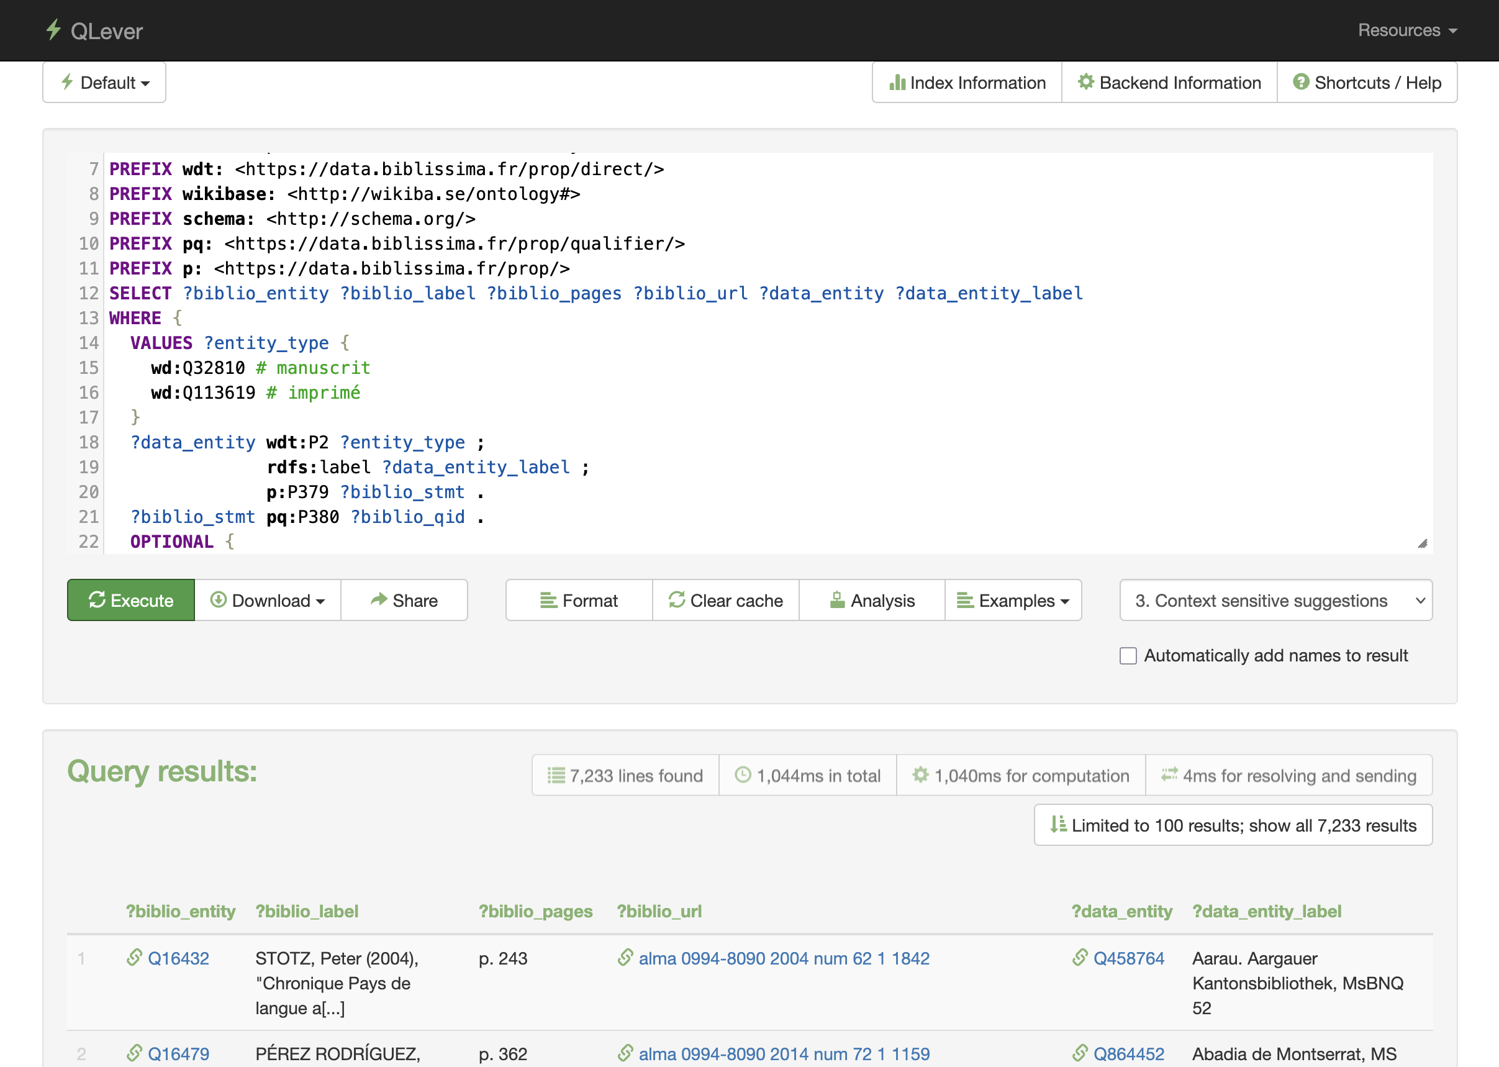The image size is (1499, 1067).
Task: Click the ?biblio_label column header
Action: tap(307, 910)
